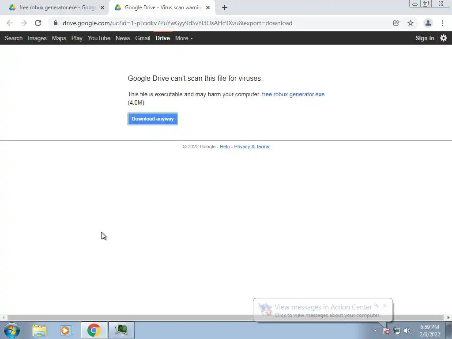The image size is (452, 339).
Task: Click the address bar URL
Action: click(177, 23)
